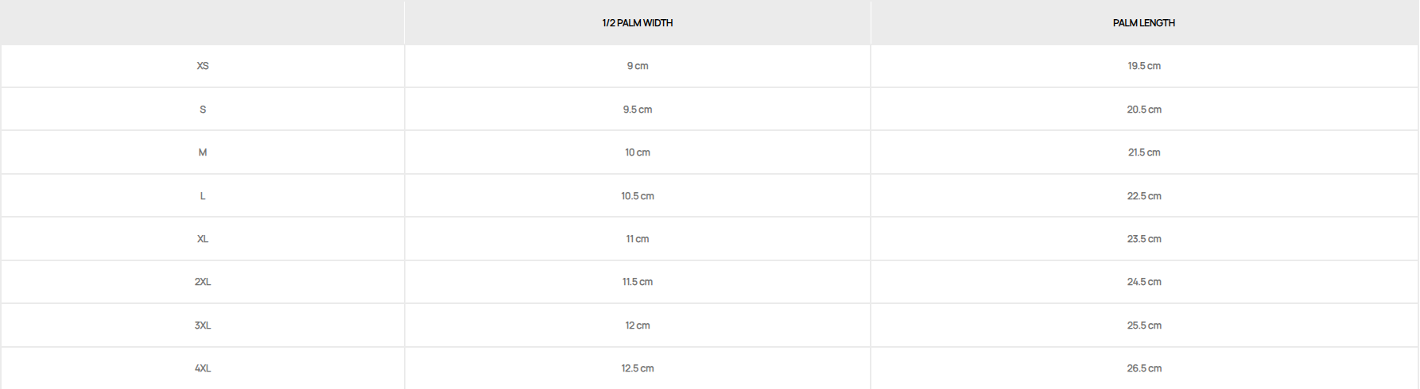Click the 26.5 cm palm length cell
The image size is (1420, 389).
[x=1143, y=368]
